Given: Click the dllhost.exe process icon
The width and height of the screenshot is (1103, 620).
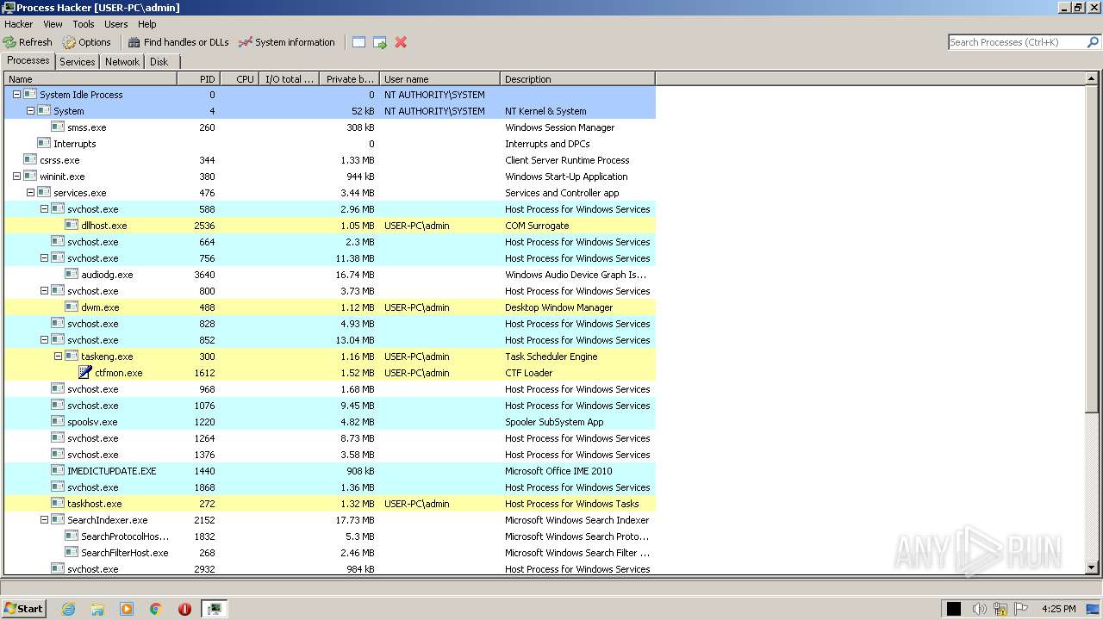Looking at the screenshot, I should coord(72,226).
